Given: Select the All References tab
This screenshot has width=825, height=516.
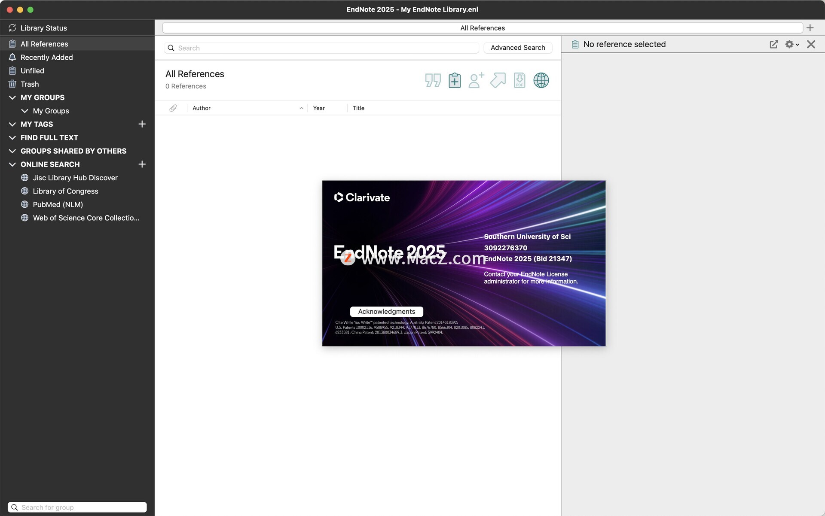Looking at the screenshot, I should (x=483, y=28).
